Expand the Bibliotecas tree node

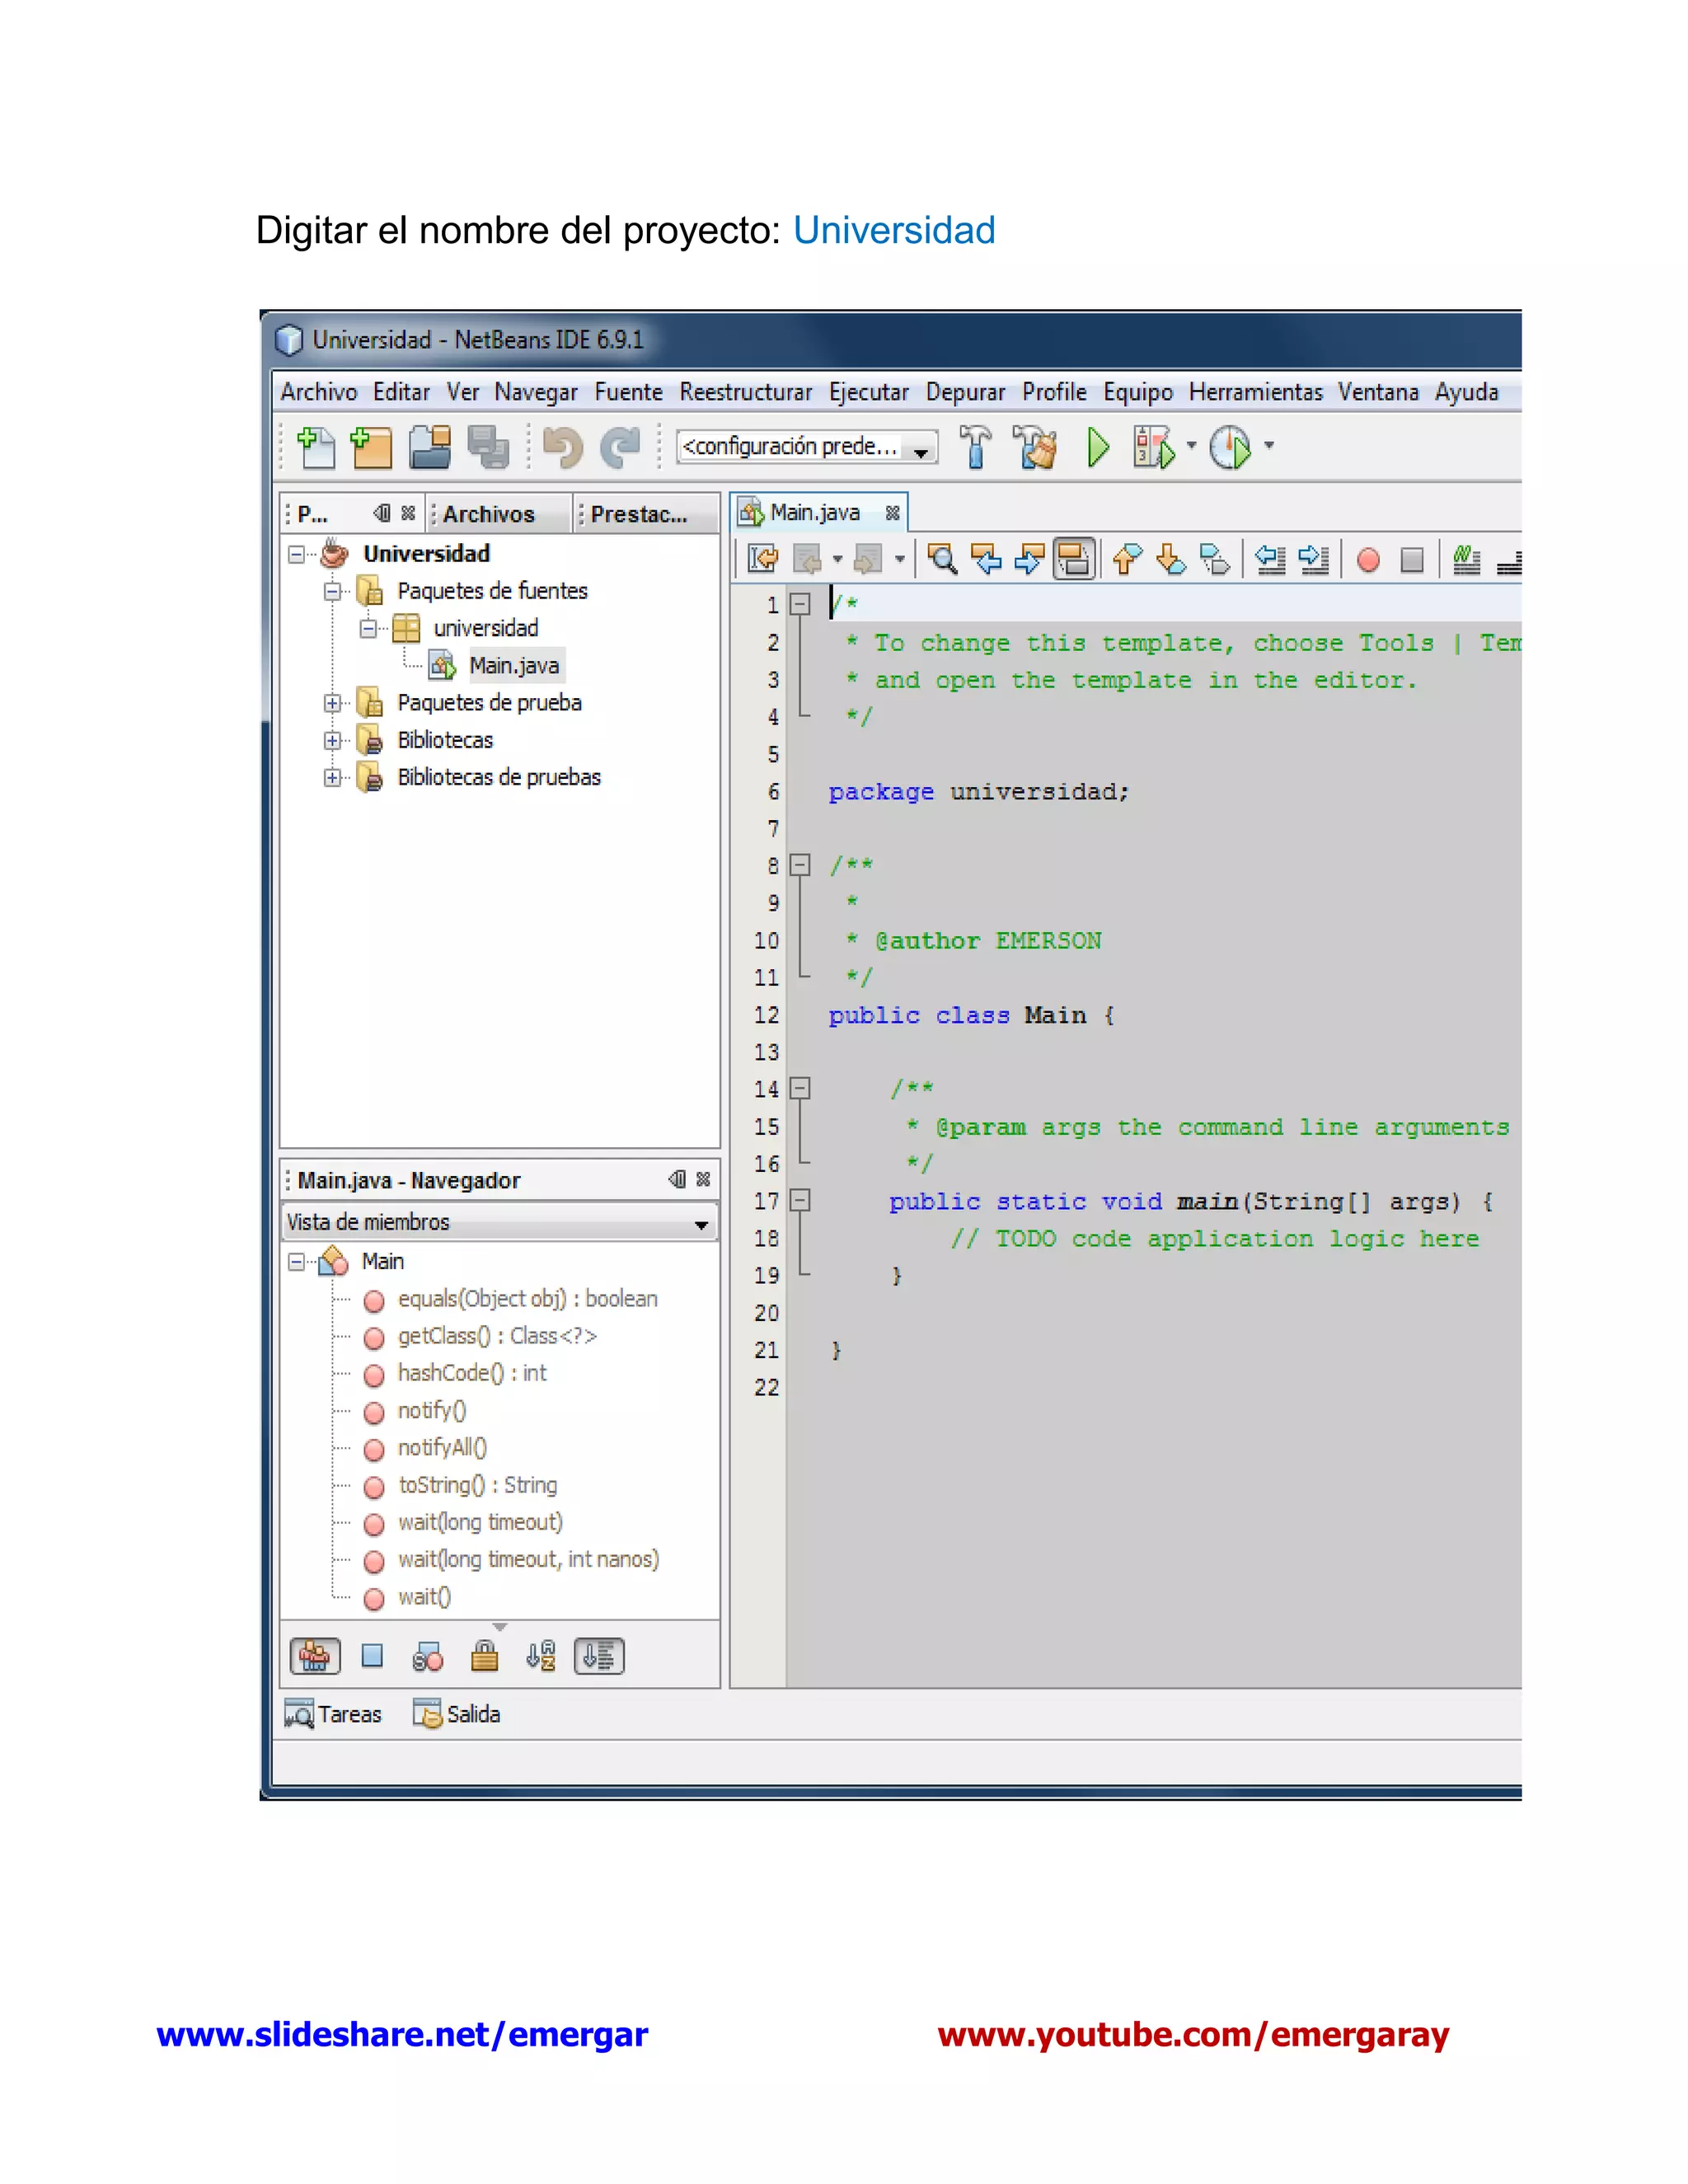click(x=332, y=740)
